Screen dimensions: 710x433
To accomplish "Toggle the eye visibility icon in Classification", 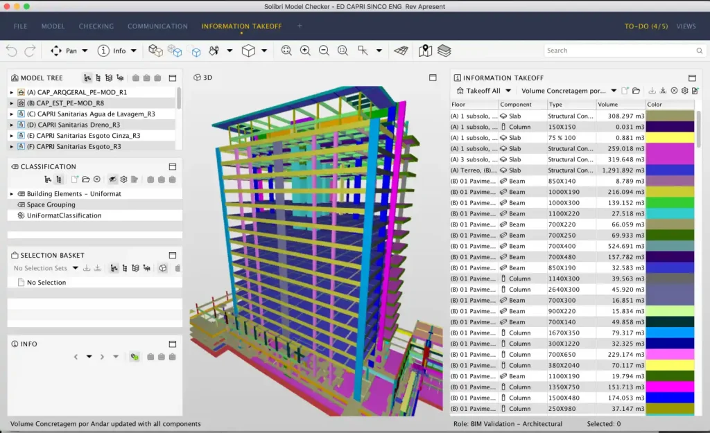I will [112, 179].
